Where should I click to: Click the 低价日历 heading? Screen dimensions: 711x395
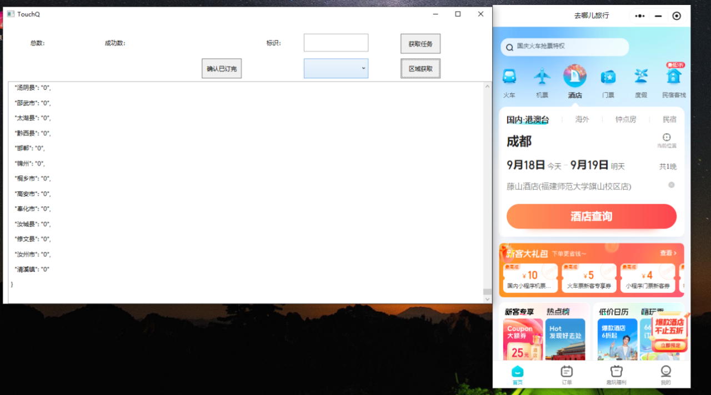click(x=613, y=312)
